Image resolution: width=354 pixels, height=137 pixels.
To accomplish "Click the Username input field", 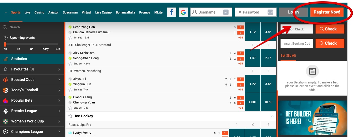I will coord(211,12).
